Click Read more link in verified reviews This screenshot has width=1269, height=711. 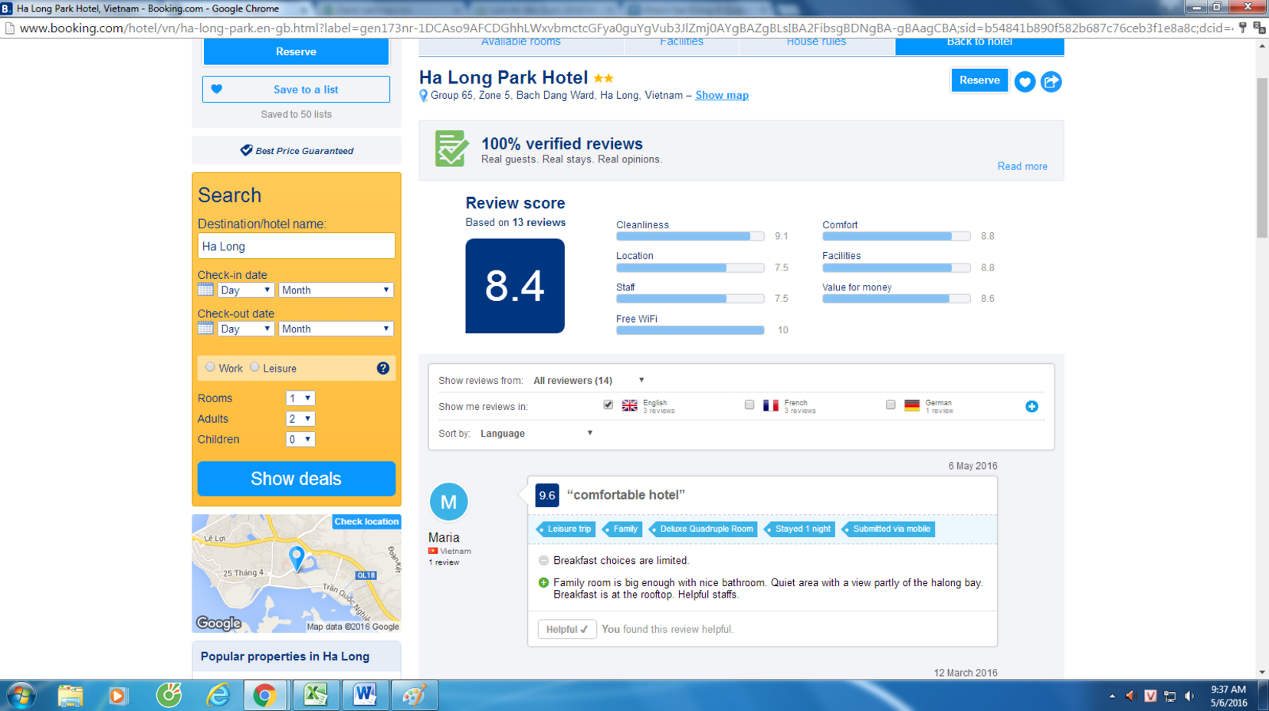(1022, 166)
